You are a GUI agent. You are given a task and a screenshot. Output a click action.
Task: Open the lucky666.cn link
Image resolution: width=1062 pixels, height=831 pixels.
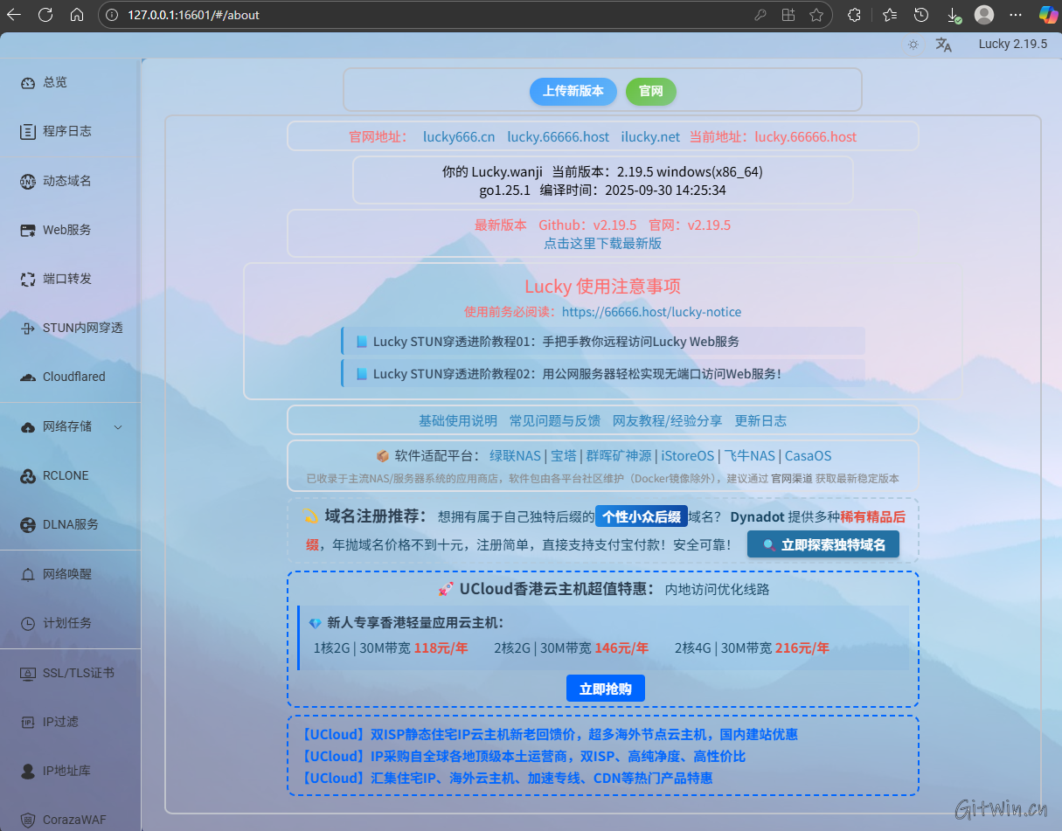pos(459,137)
